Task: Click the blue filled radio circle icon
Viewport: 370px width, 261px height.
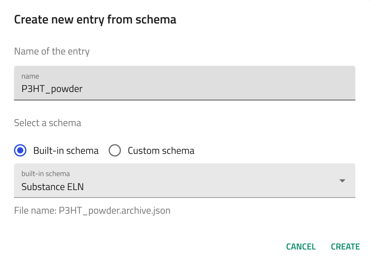Action: pyautogui.click(x=20, y=150)
